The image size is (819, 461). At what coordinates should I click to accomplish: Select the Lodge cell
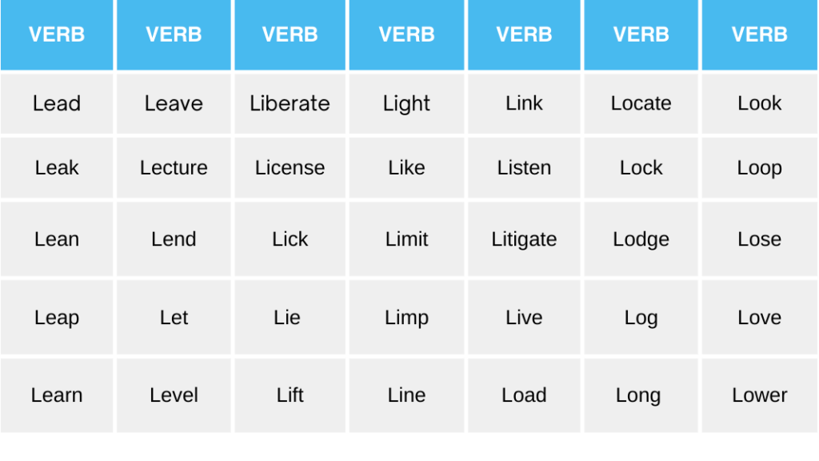pos(641,239)
